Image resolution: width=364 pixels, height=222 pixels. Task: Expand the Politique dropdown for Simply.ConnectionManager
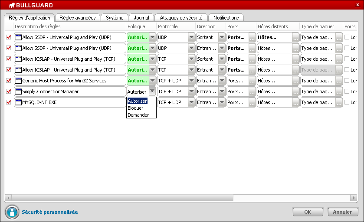click(x=152, y=91)
